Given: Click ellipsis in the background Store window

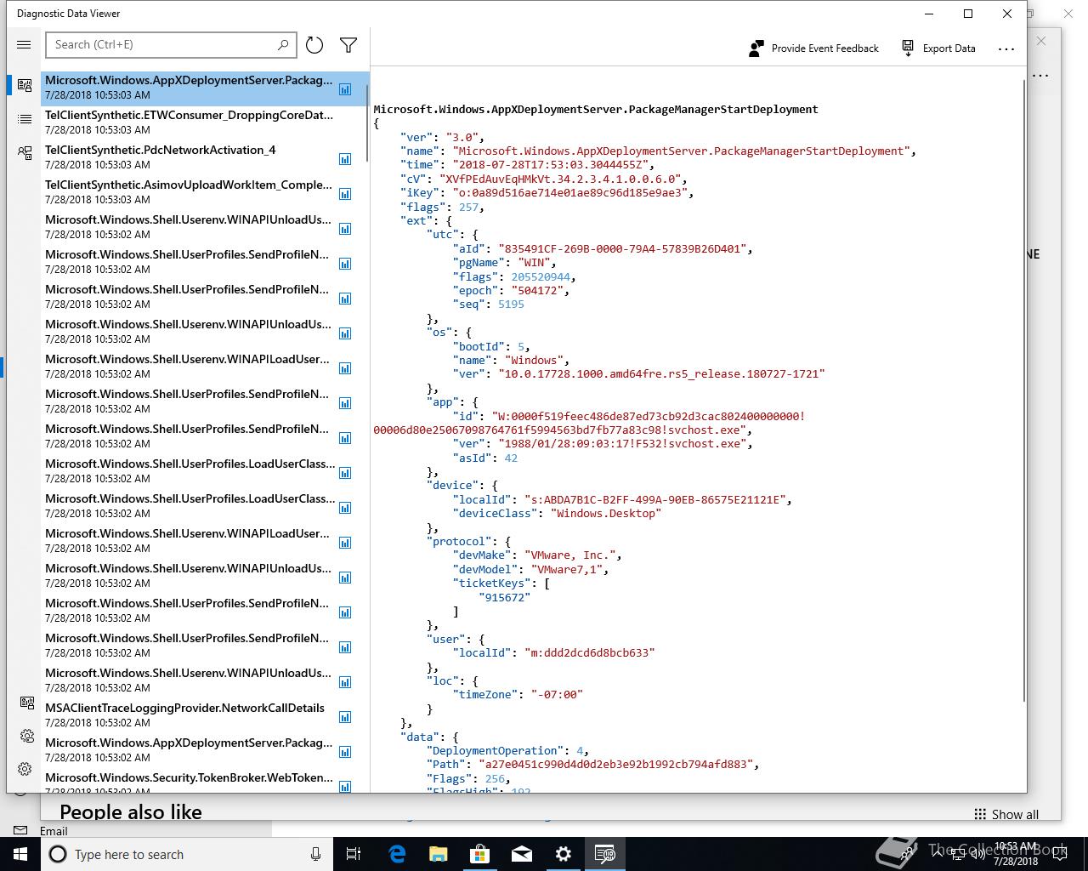Looking at the screenshot, I should pyautogui.click(x=1040, y=76).
